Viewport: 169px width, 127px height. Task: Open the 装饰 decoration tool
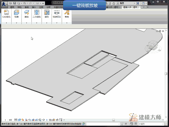[x=47, y=14]
